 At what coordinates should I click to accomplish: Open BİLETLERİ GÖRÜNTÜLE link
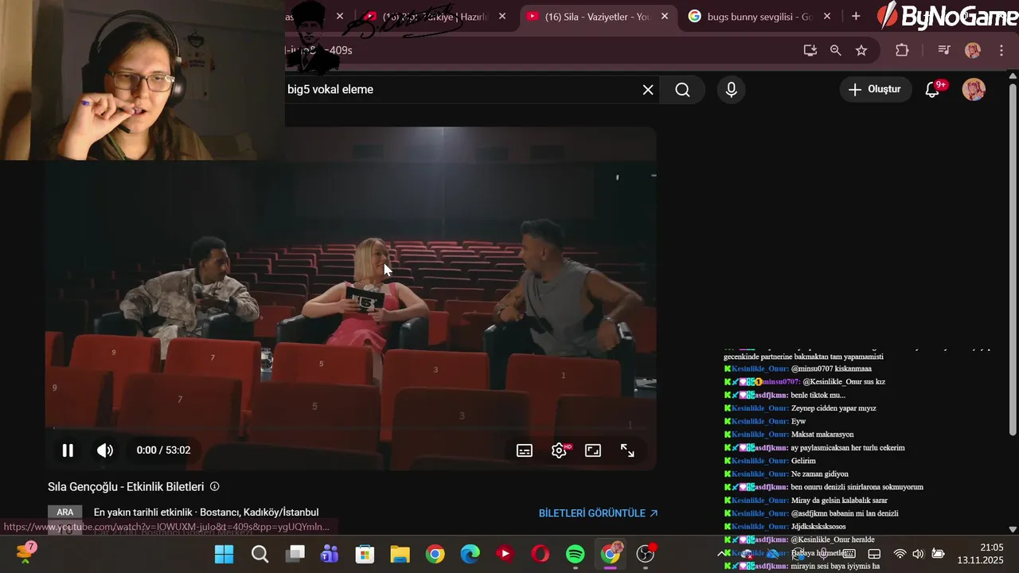(x=598, y=513)
